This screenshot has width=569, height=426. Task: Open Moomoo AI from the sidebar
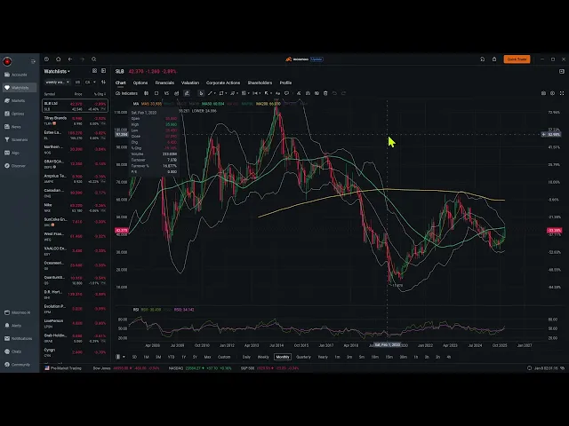click(19, 312)
